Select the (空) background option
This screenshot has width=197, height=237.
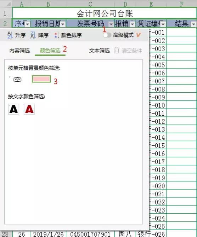click(17, 79)
